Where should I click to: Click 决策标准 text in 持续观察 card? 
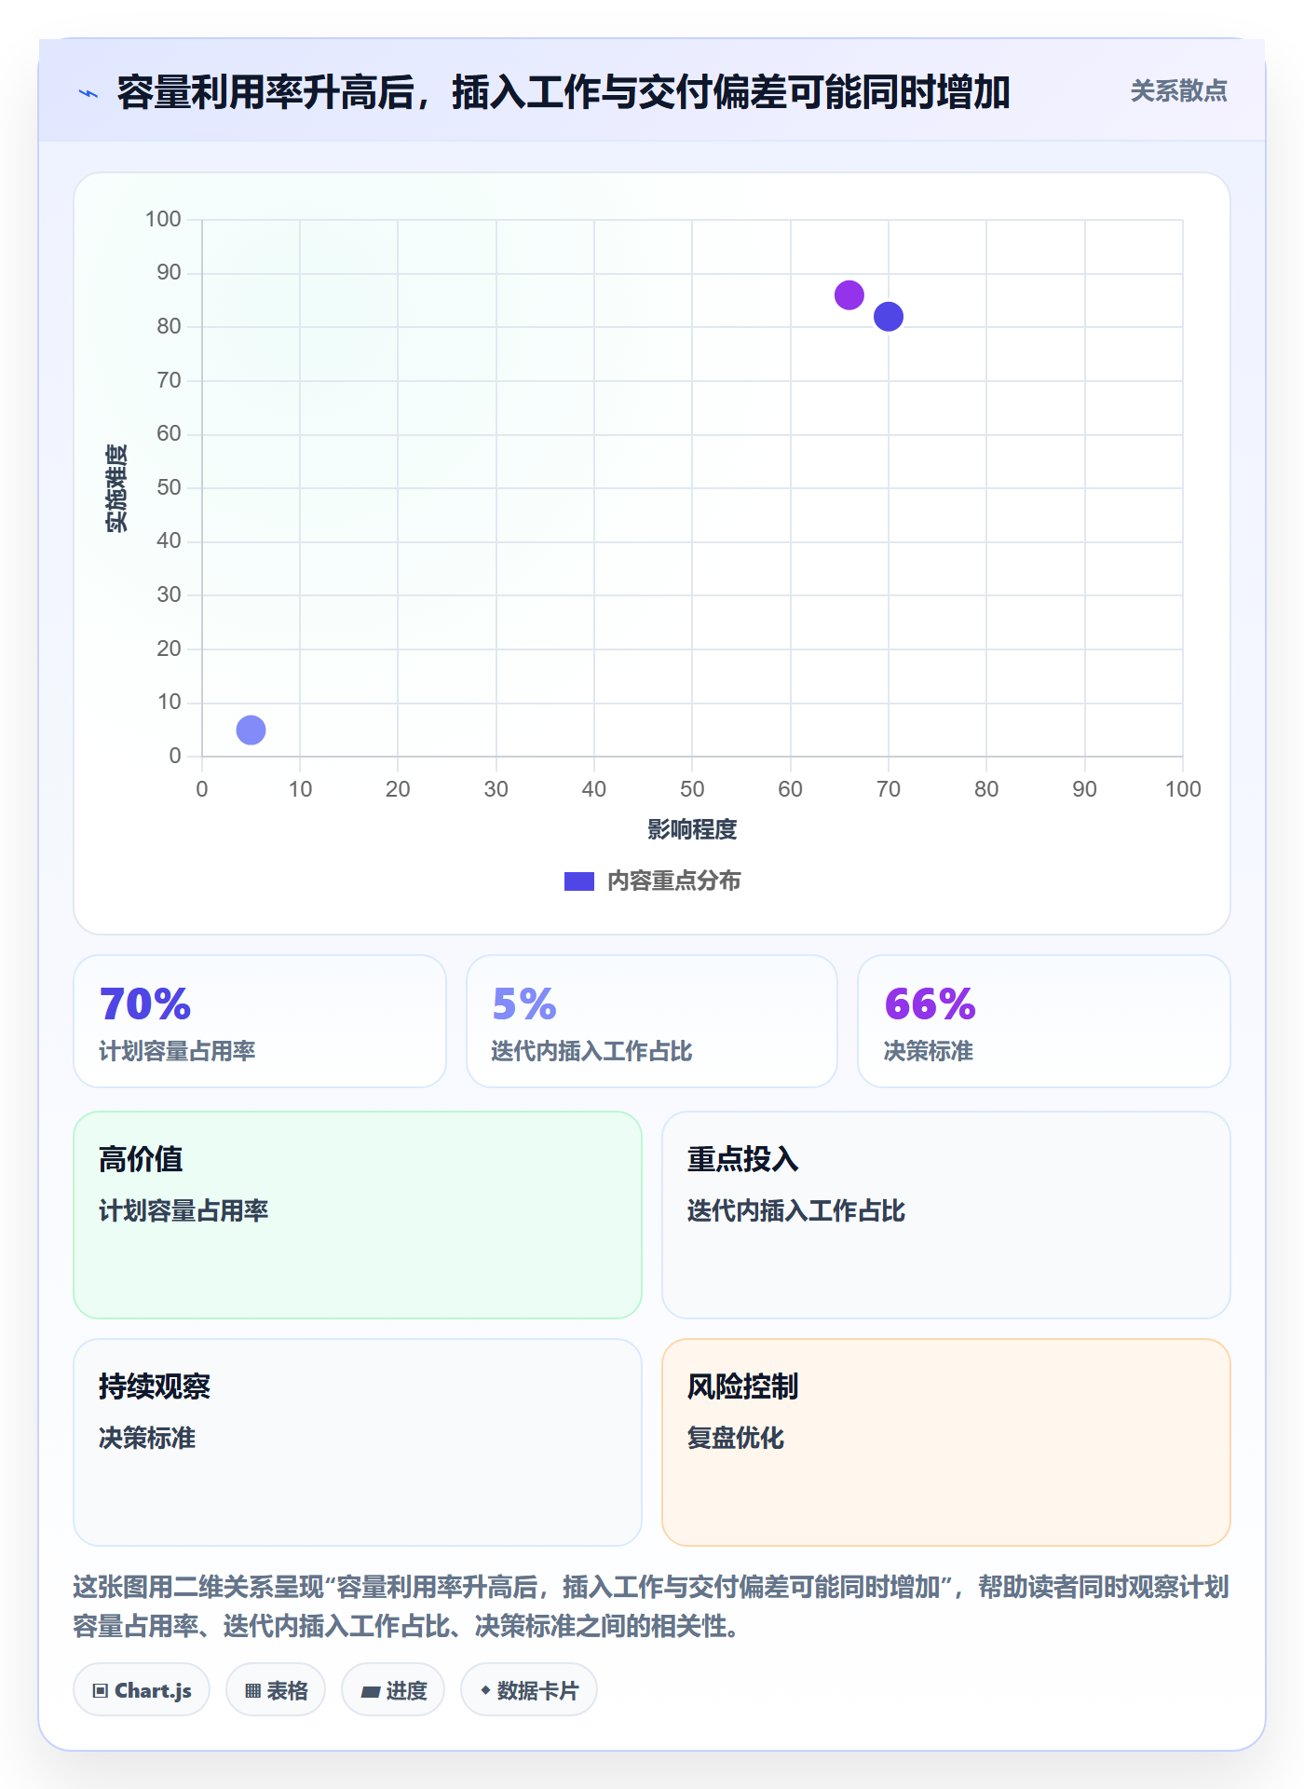pyautogui.click(x=147, y=1438)
